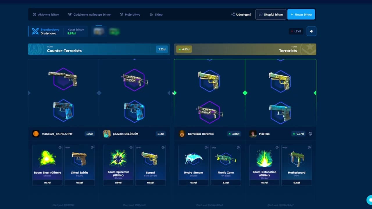Click the Lifted Spirits item name
Screen dimensions: 372x209
79,172
